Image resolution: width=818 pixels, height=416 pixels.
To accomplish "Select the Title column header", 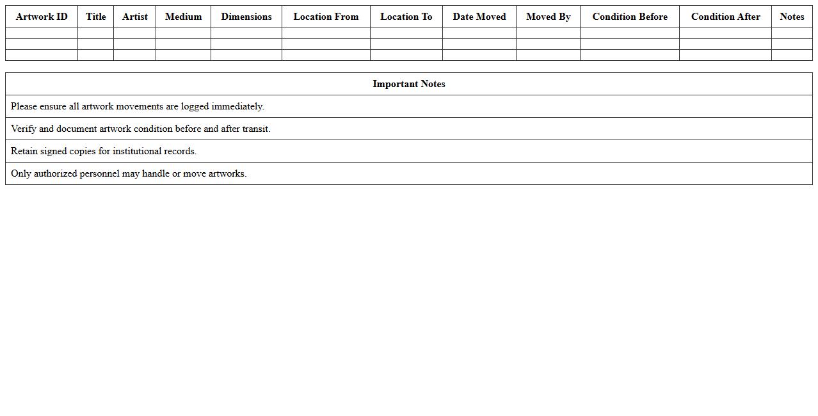I will (96, 17).
